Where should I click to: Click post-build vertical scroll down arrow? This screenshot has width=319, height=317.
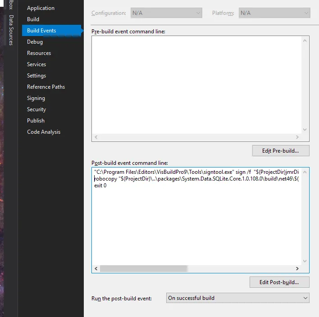coord(305,261)
